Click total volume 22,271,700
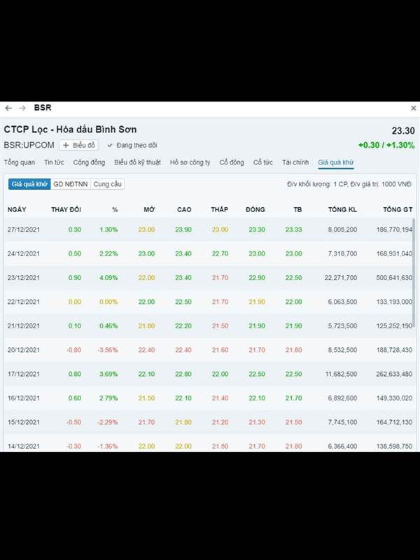The image size is (420, 560). point(341,278)
